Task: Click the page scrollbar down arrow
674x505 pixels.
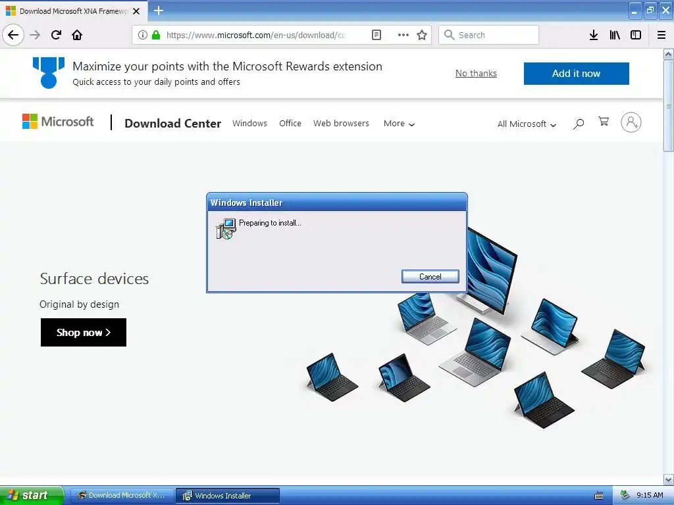Action: click(668, 479)
